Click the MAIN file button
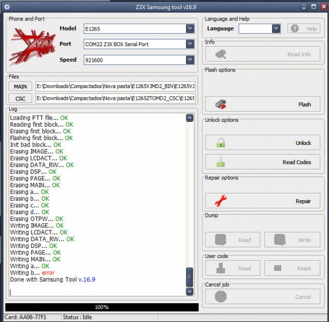329x322 pixels. [20, 86]
